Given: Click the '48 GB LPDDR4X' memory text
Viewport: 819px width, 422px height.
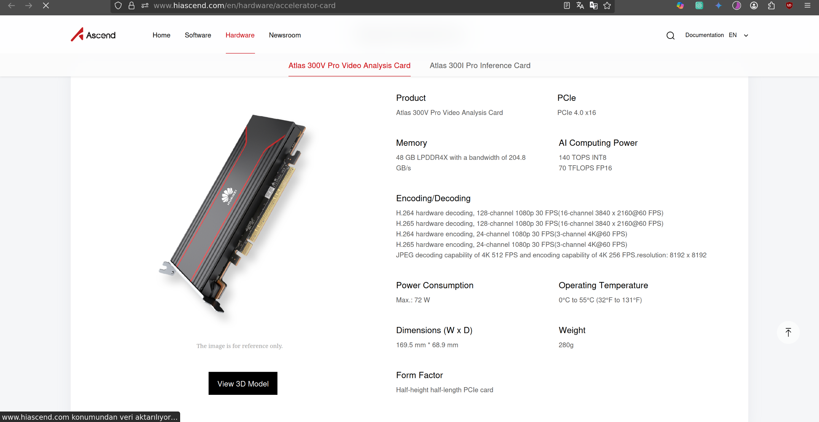Looking at the screenshot, I should click(x=461, y=163).
